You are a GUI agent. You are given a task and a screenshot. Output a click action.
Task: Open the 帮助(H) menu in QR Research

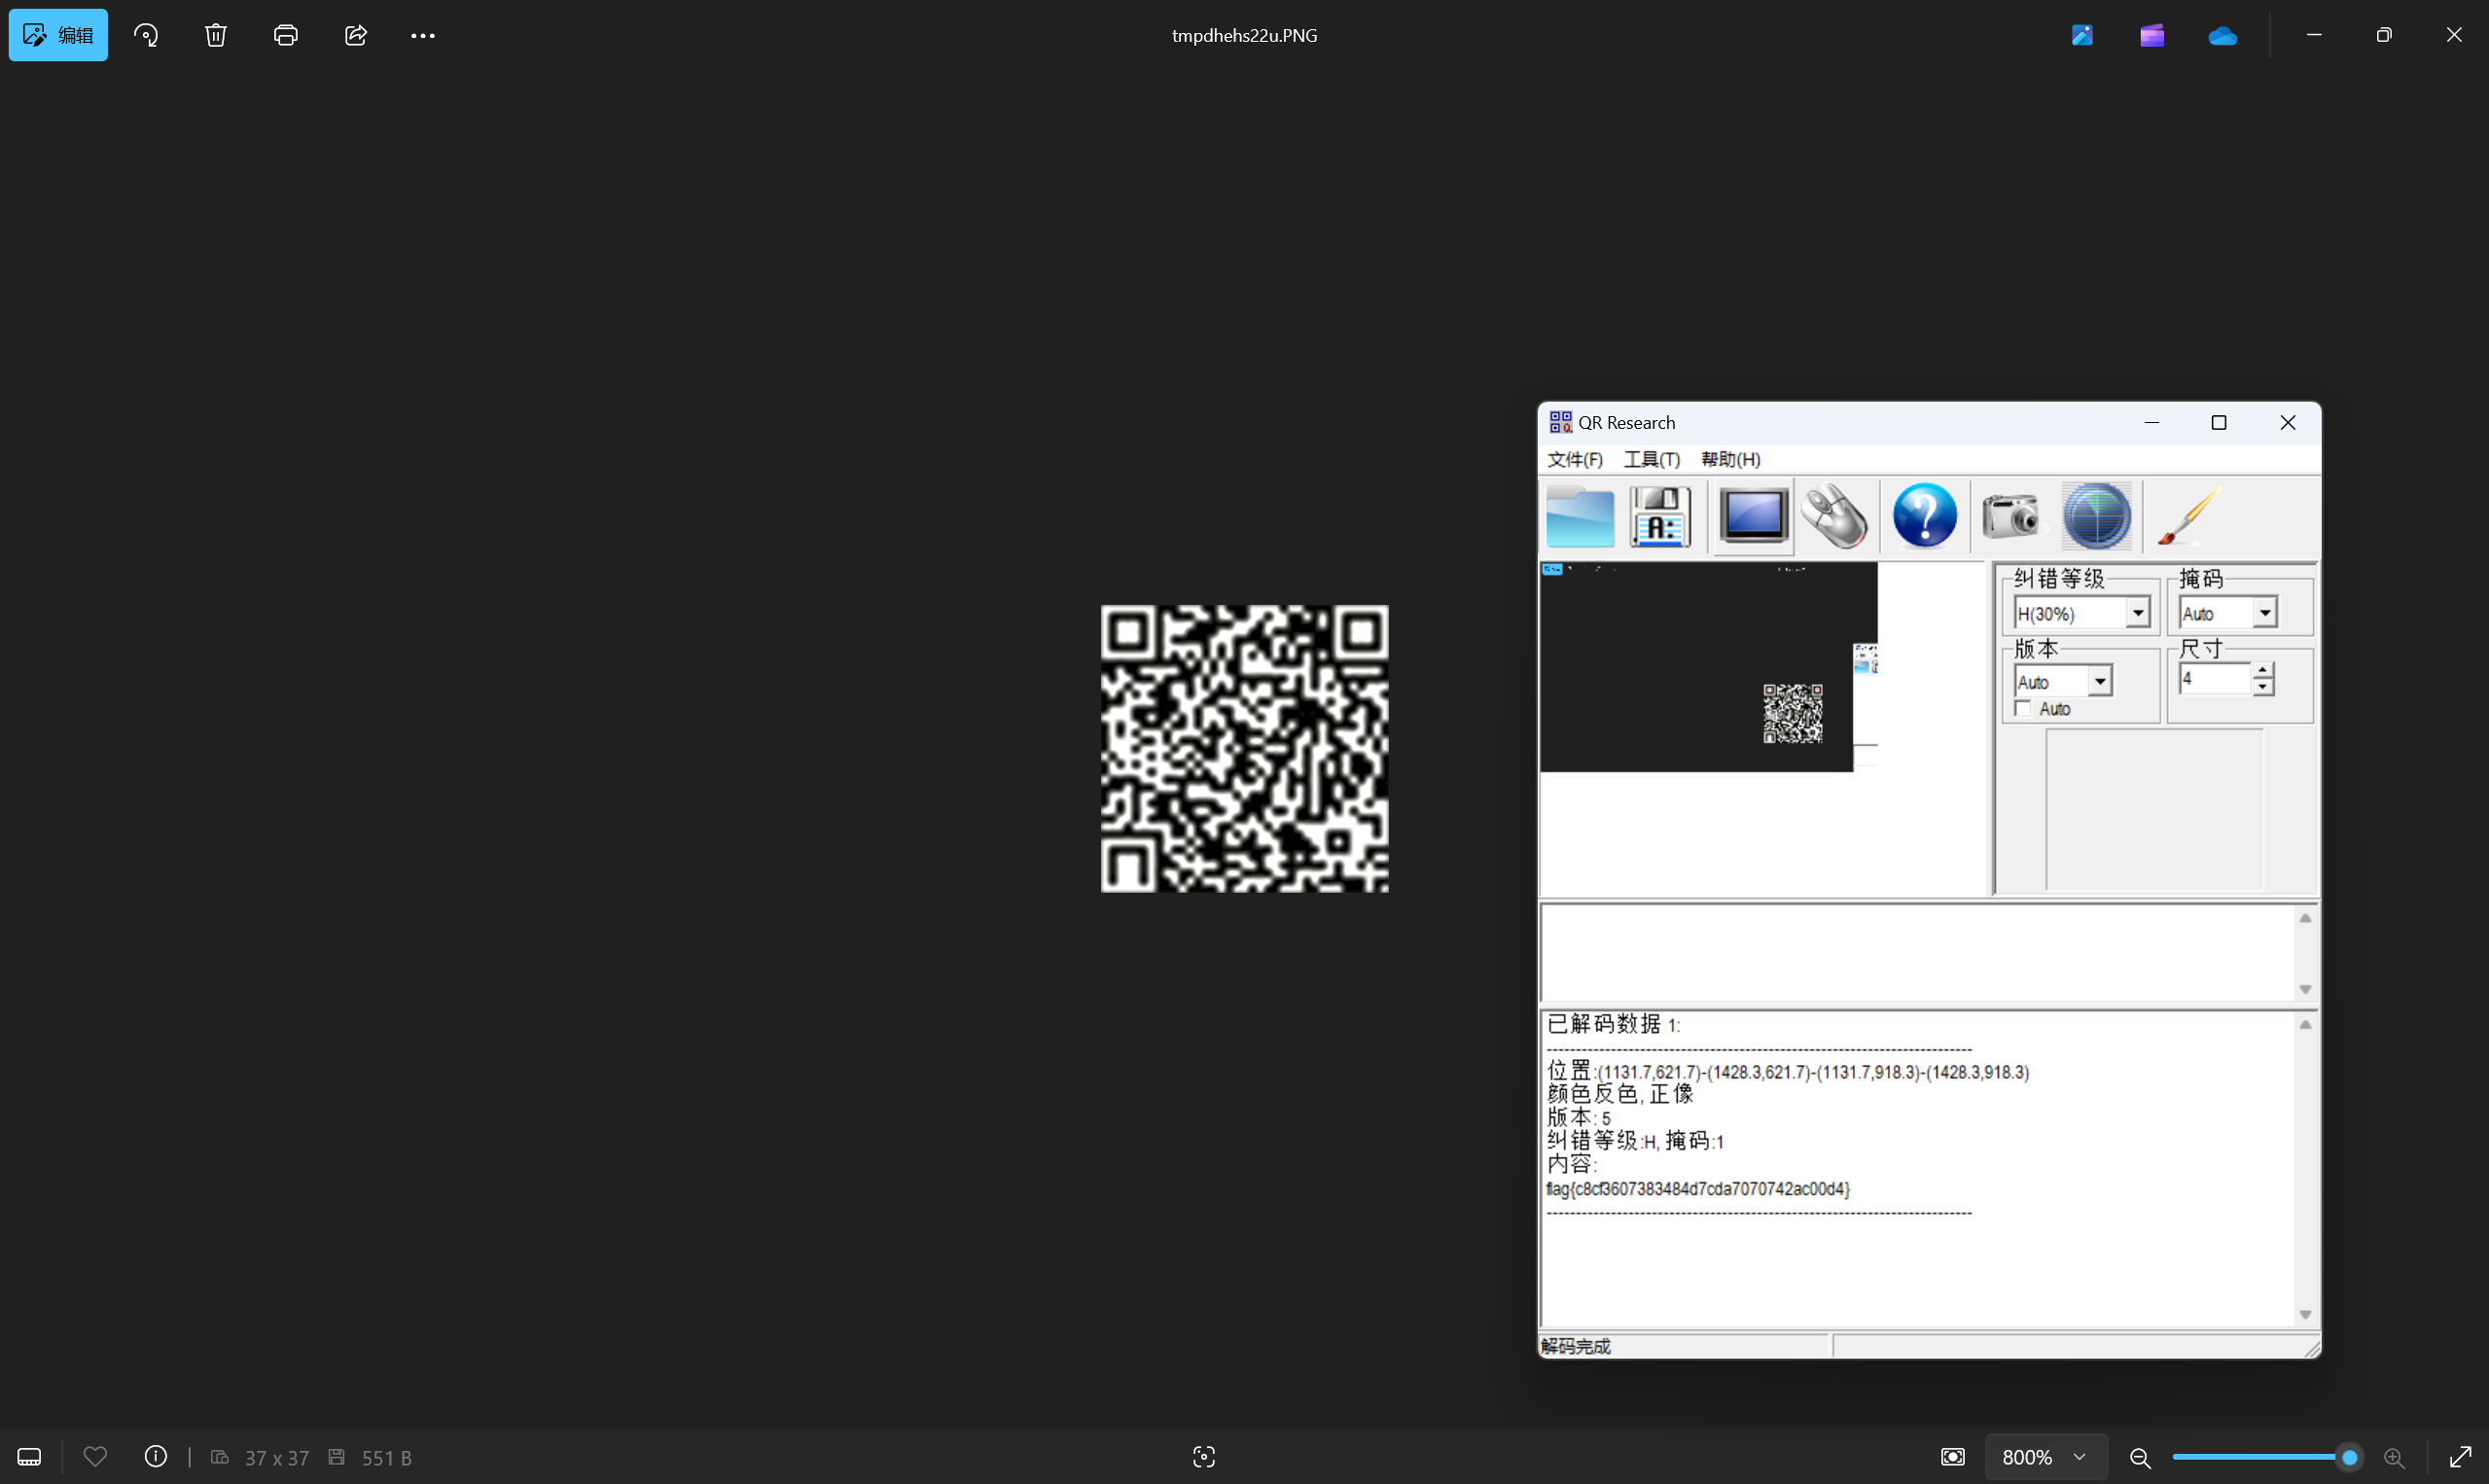(1731, 459)
